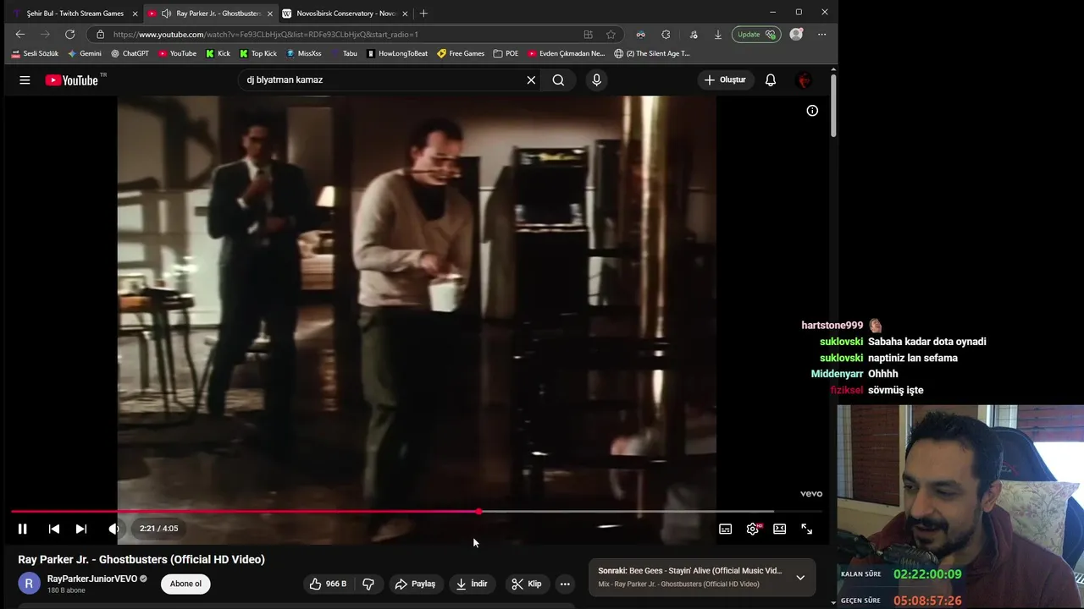Open YouTube bookmark in bookmarks bar
The height and width of the screenshot is (609, 1084).
coord(177,53)
